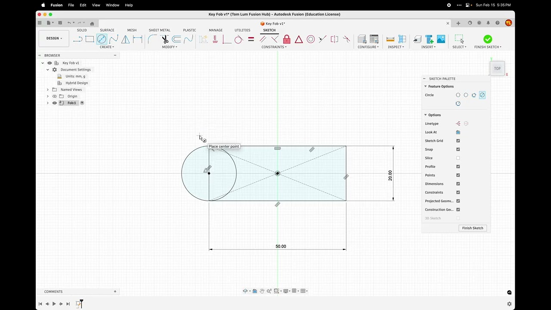Image resolution: width=551 pixels, height=310 pixels.
Task: Click the Concentric constraint icon
Action: (310, 39)
